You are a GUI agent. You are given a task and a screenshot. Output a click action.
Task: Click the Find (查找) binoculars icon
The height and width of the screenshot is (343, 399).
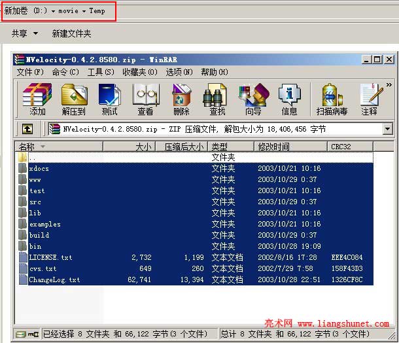click(x=215, y=95)
